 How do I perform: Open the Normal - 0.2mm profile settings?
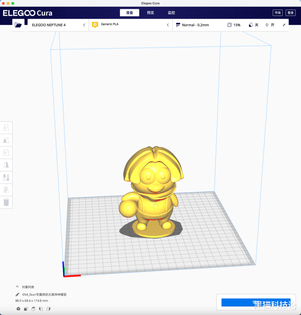click(195, 25)
